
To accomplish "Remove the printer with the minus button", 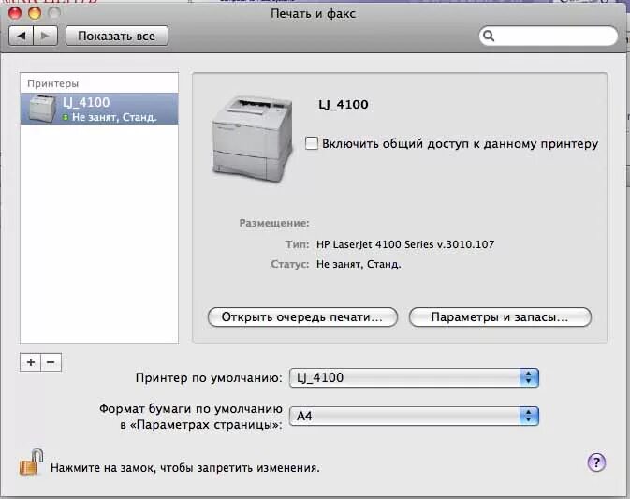I will 51,362.
